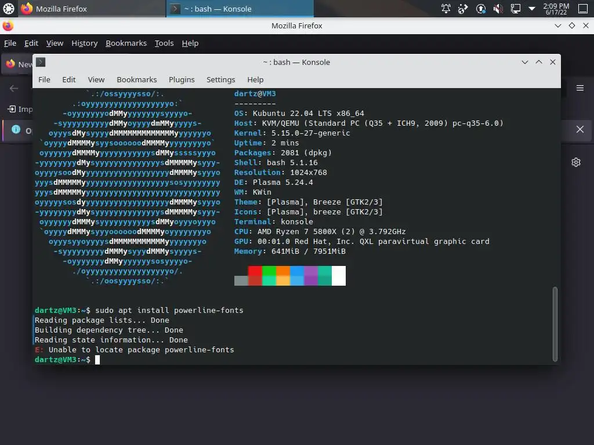Click the KDE Connect tray icon

463,8
